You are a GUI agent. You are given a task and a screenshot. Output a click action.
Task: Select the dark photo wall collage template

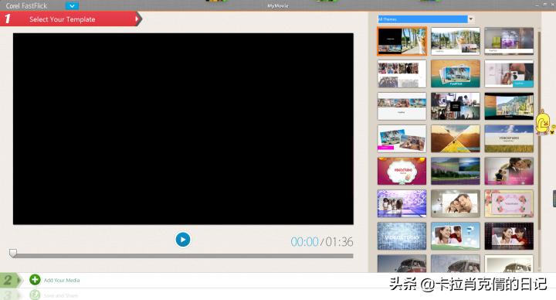click(456, 106)
